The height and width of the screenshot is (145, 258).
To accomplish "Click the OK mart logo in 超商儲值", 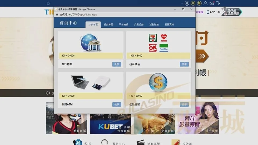I will coord(153,48).
